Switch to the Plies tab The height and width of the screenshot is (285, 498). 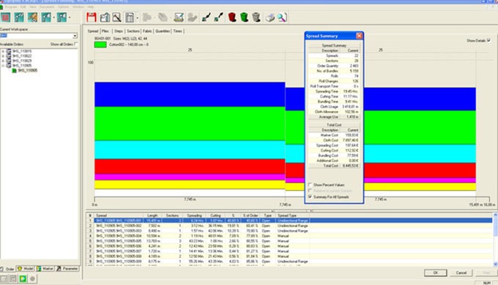click(105, 31)
